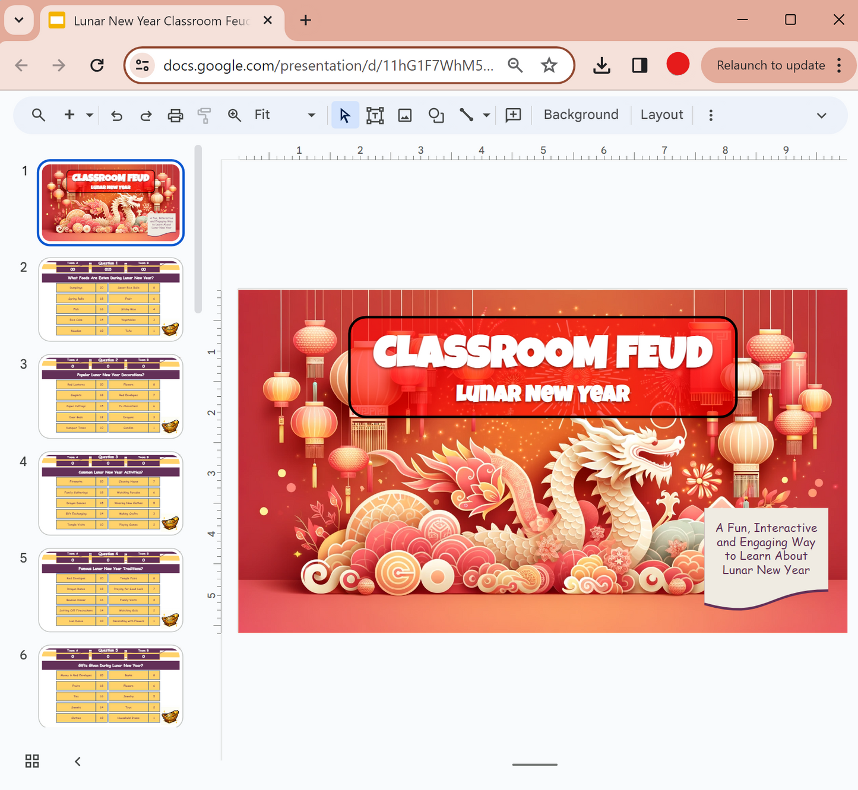Open the insert image tool

[405, 115]
